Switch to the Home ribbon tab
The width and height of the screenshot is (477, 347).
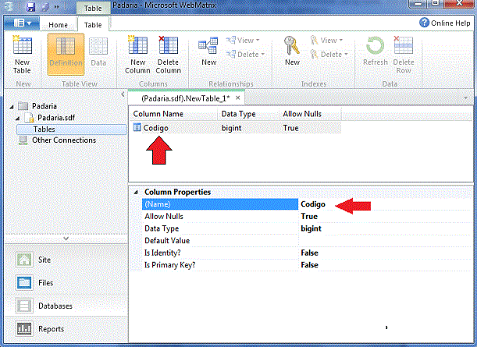tap(58, 25)
